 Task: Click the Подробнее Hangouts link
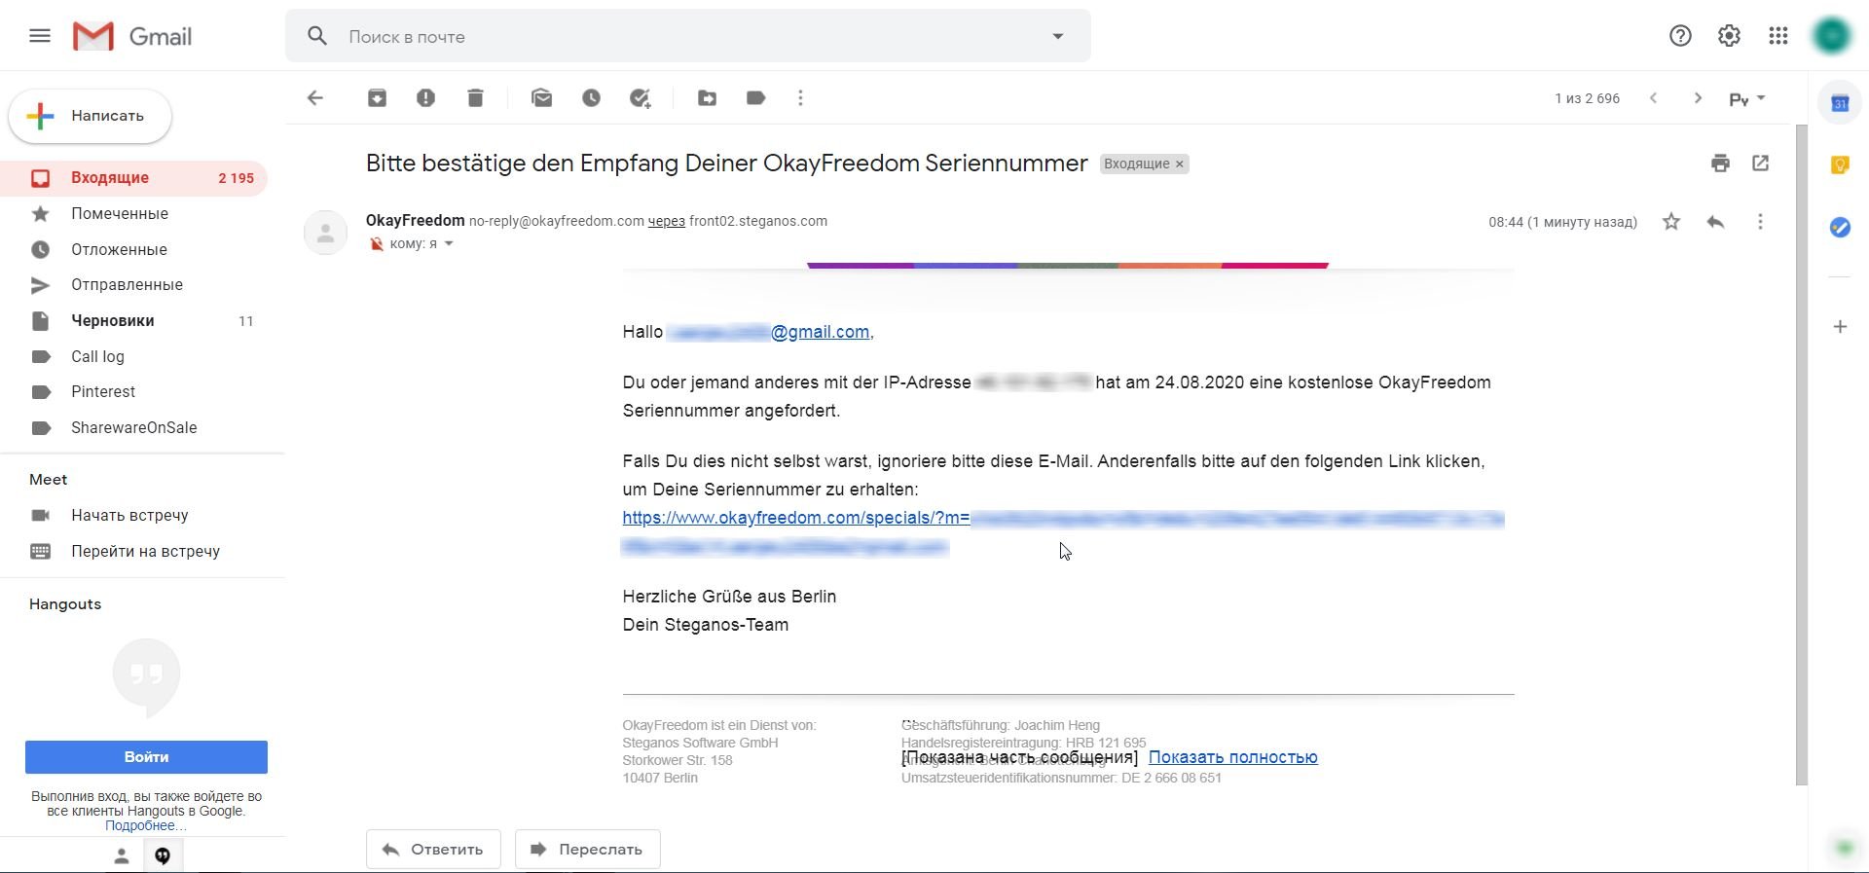pyautogui.click(x=146, y=825)
